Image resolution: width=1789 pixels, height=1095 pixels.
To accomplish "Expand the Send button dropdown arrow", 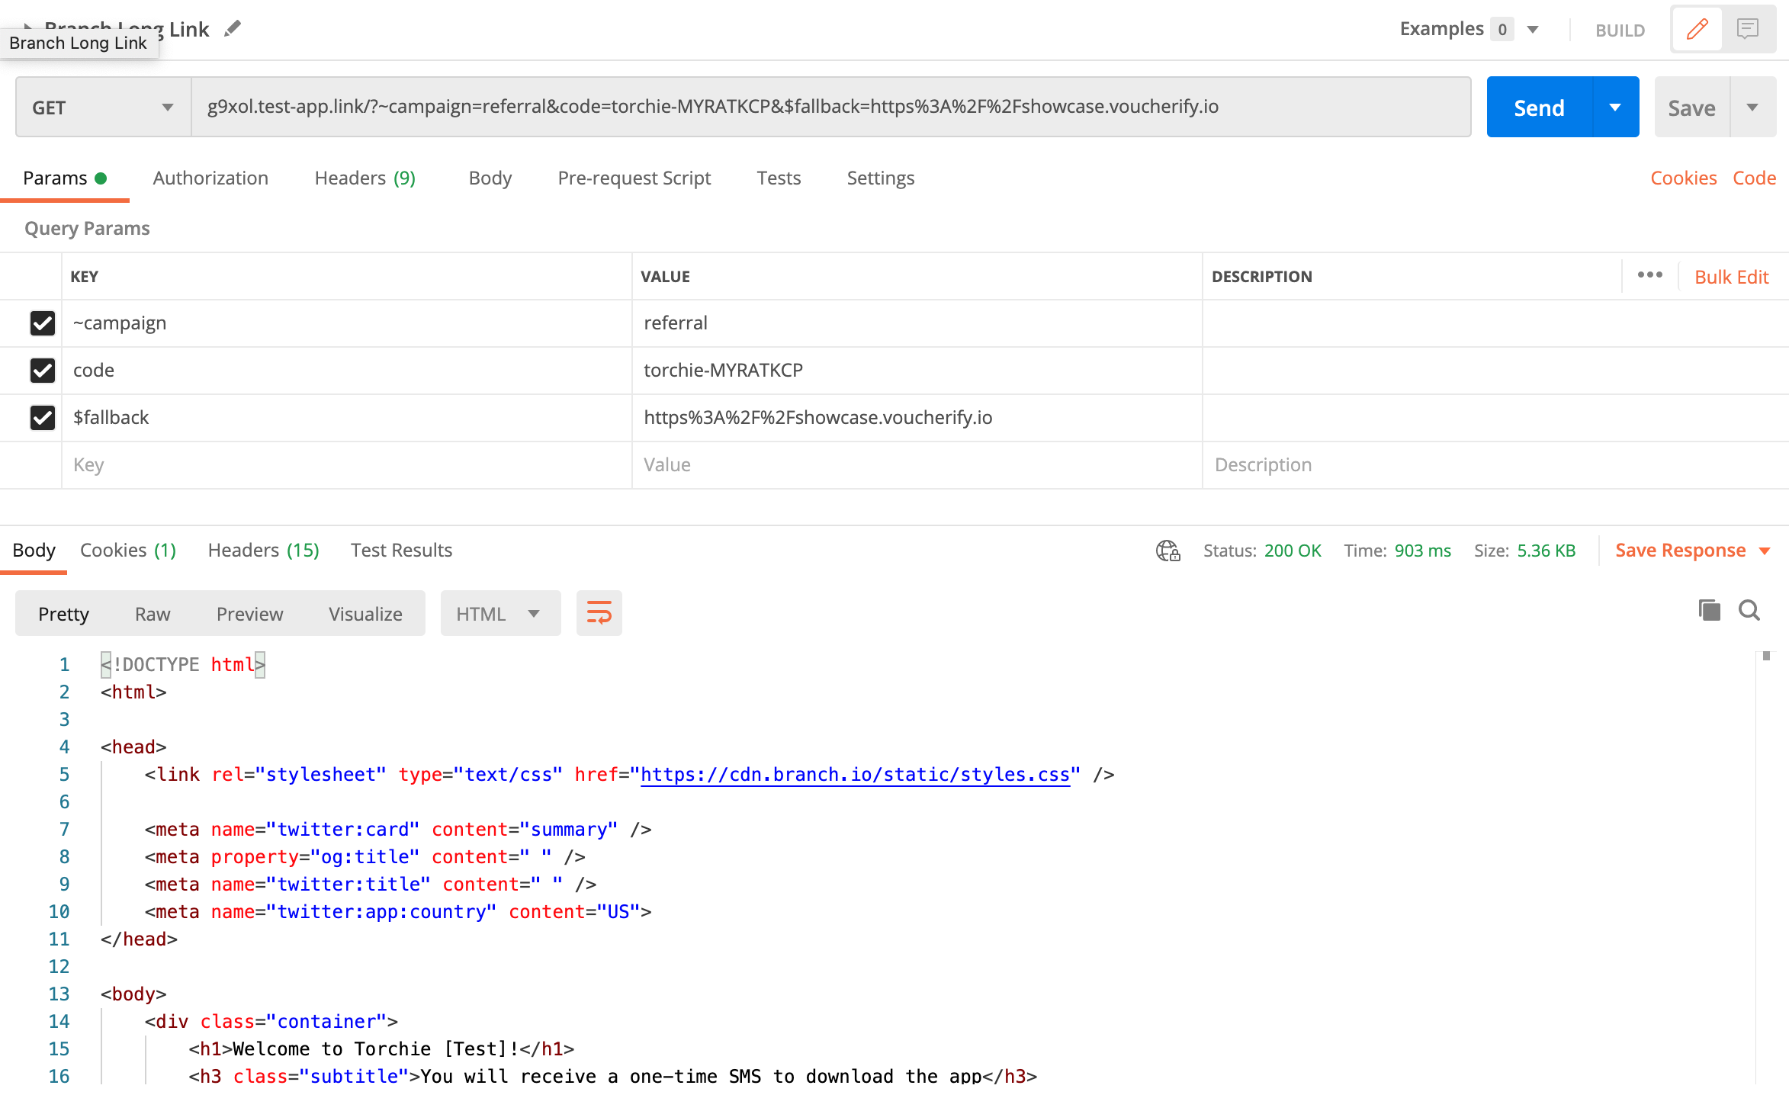I will click(x=1615, y=108).
